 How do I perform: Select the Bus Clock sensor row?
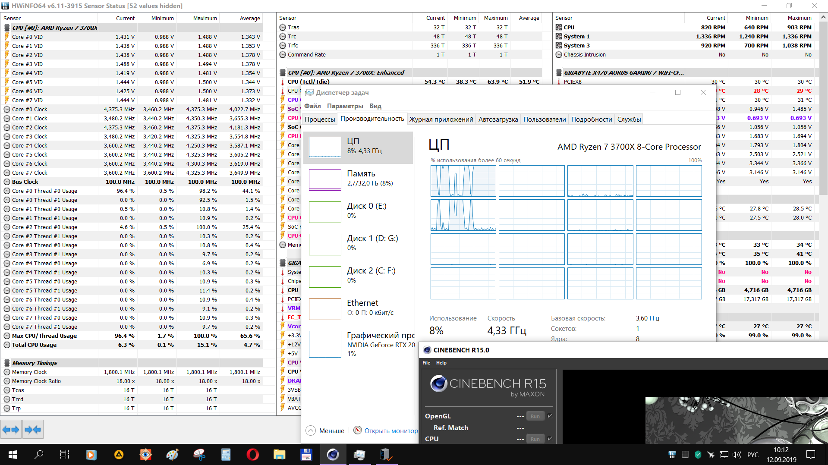[132, 182]
